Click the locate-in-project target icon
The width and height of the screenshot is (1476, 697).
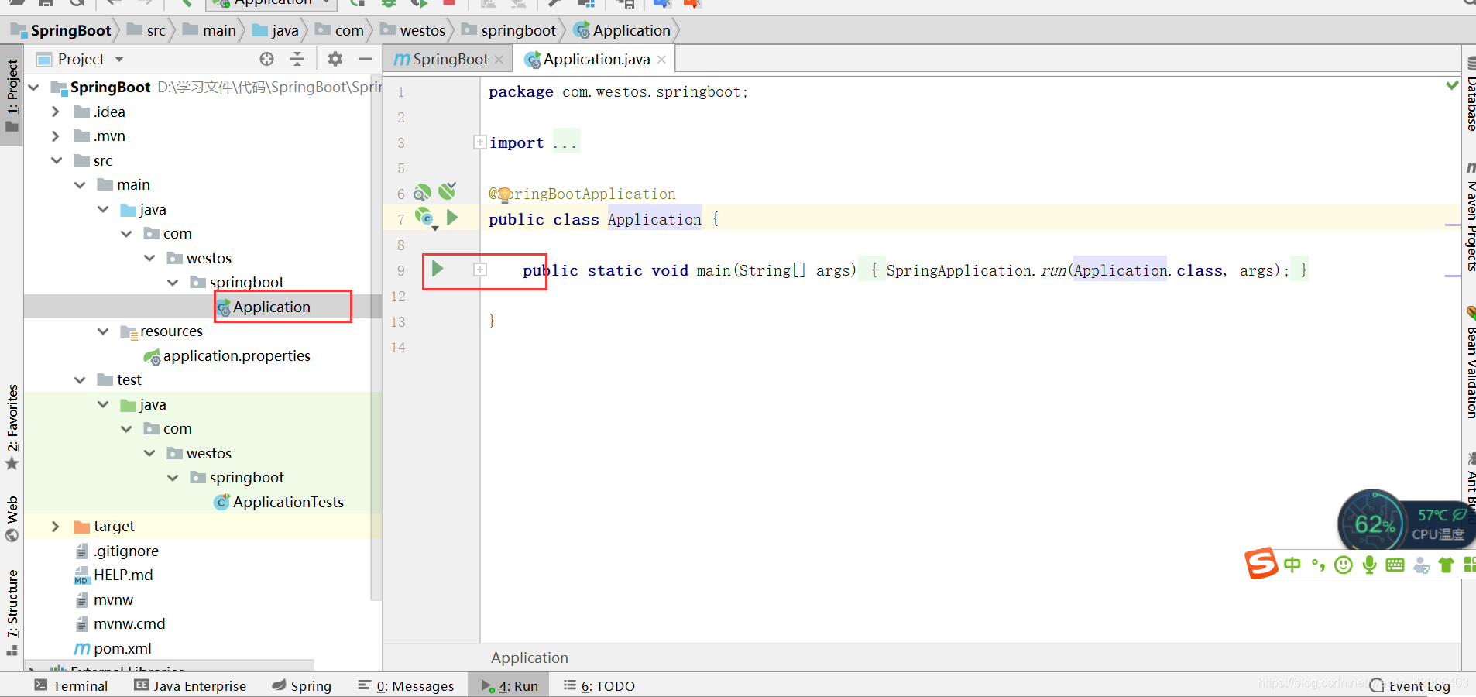point(266,59)
